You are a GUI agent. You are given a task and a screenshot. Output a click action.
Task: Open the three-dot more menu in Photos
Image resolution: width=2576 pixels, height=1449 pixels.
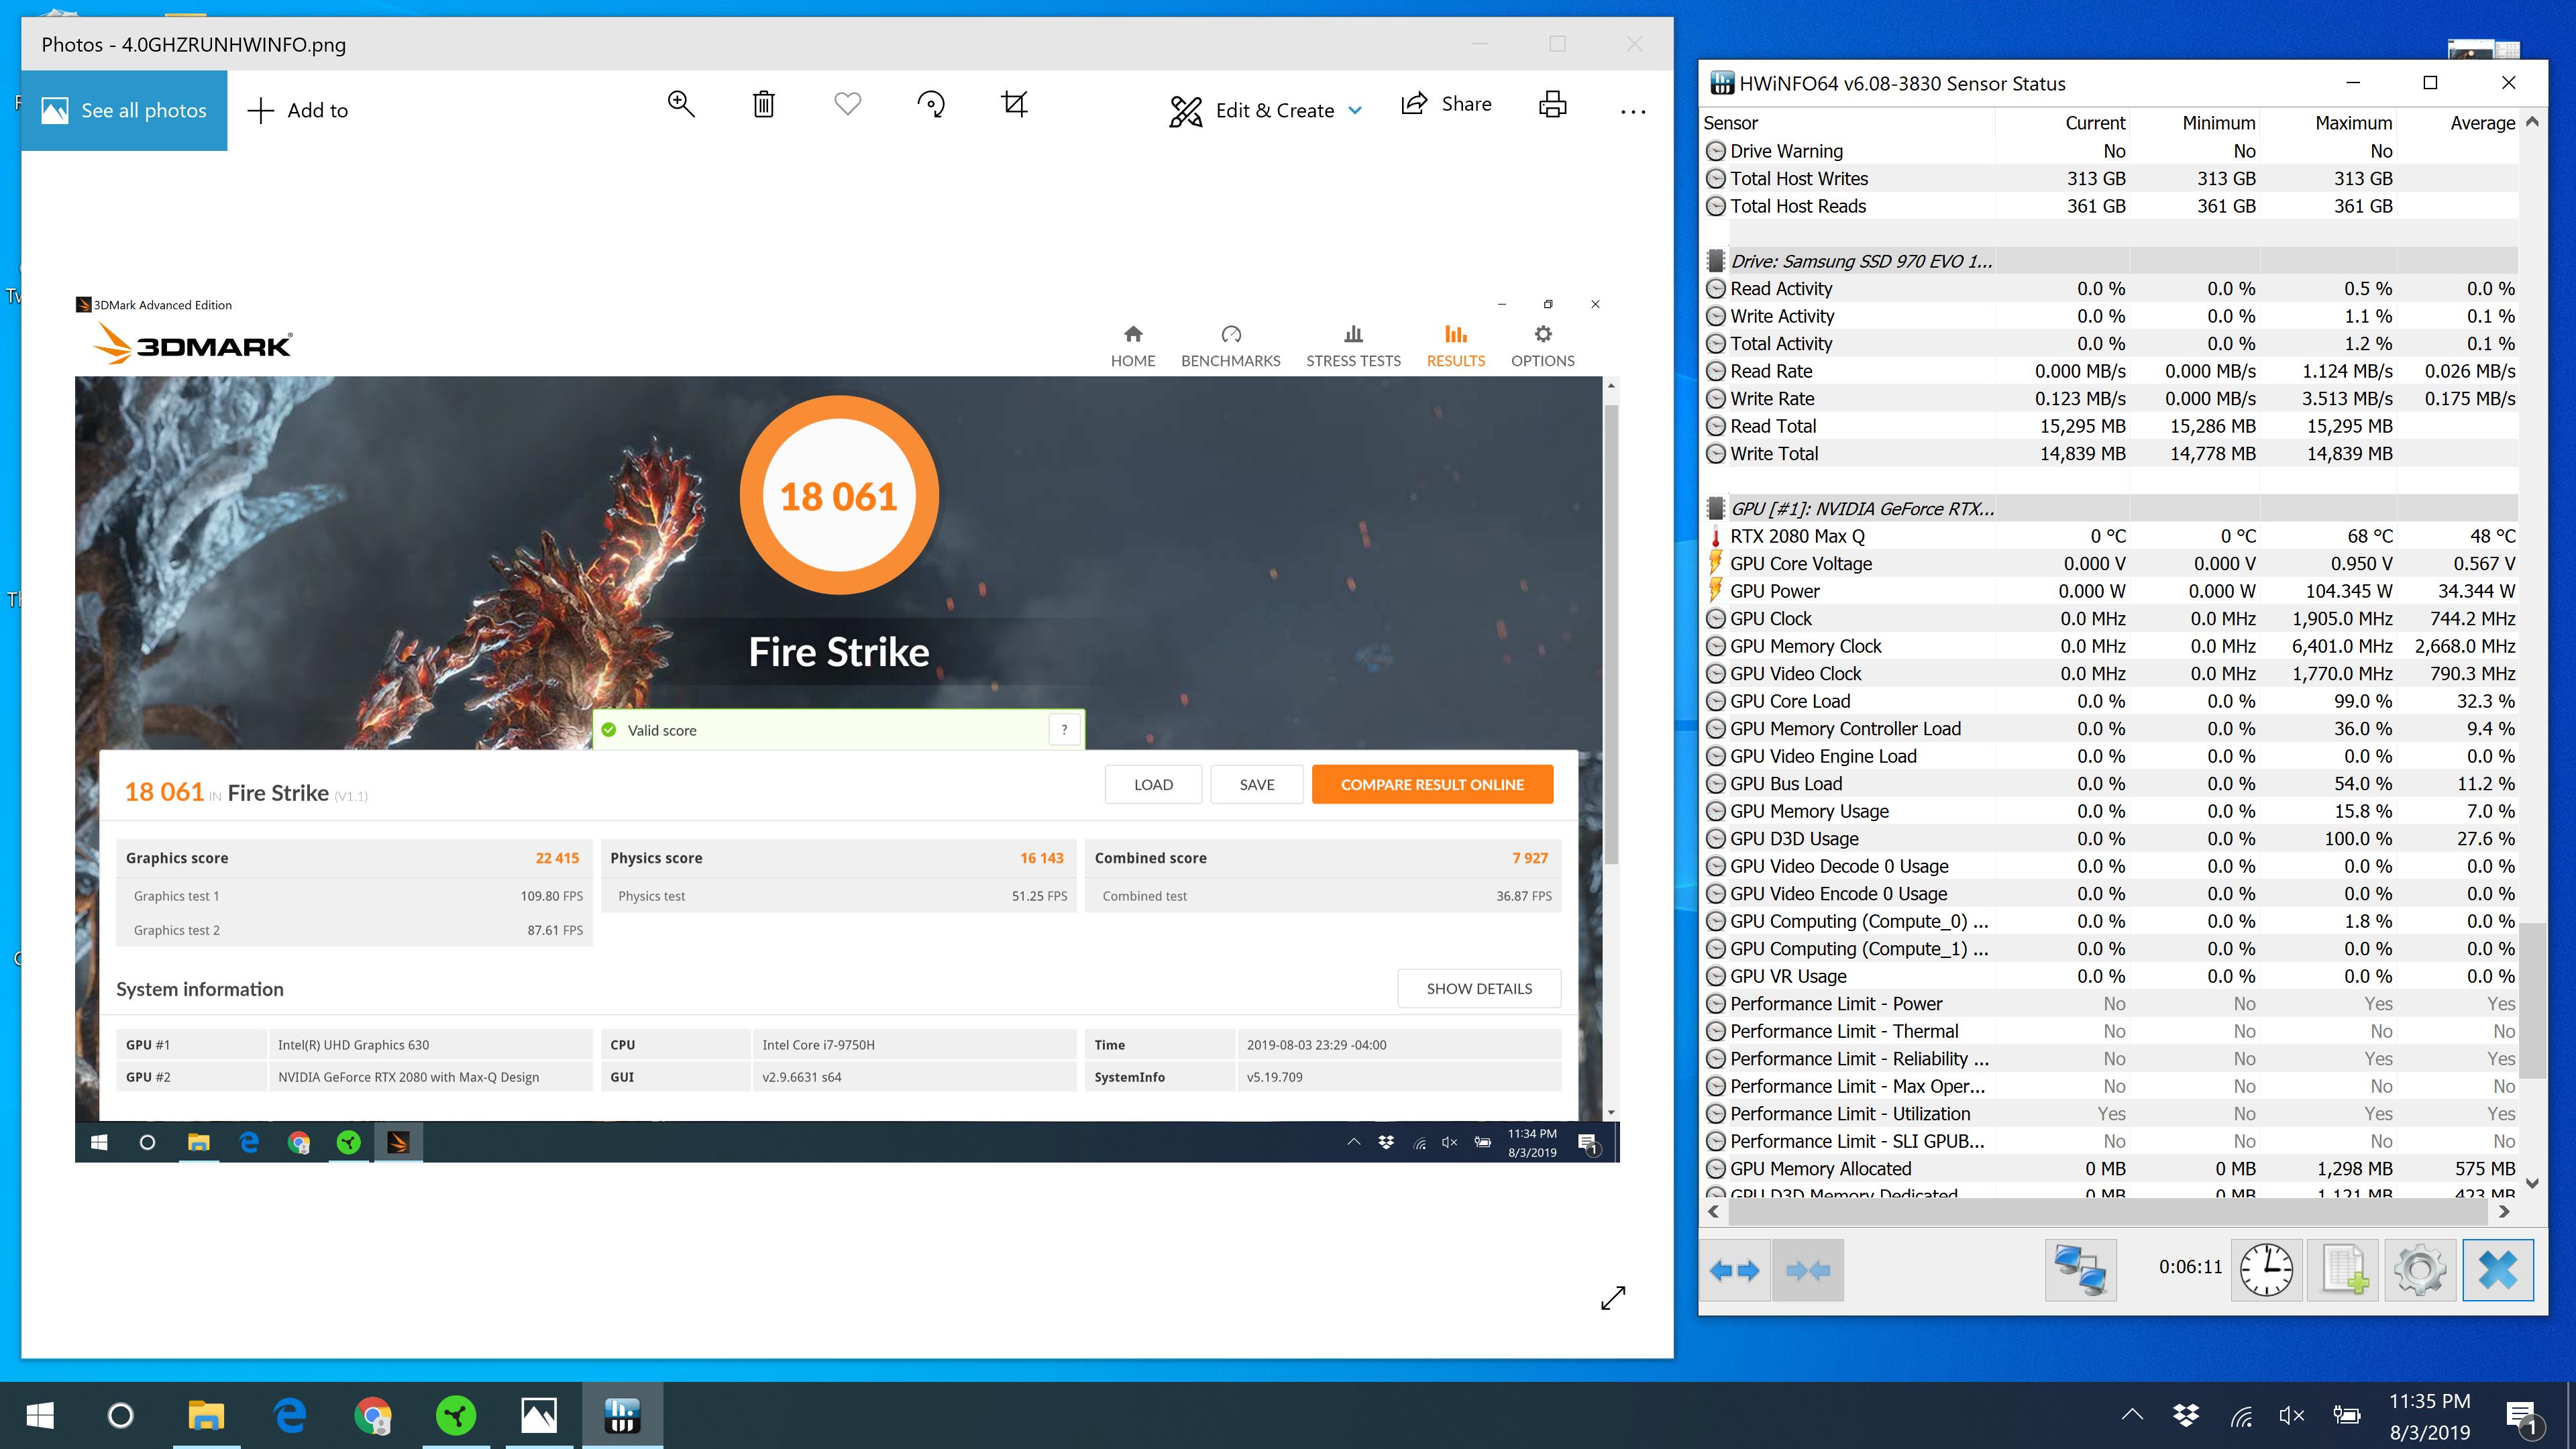[x=1633, y=112]
